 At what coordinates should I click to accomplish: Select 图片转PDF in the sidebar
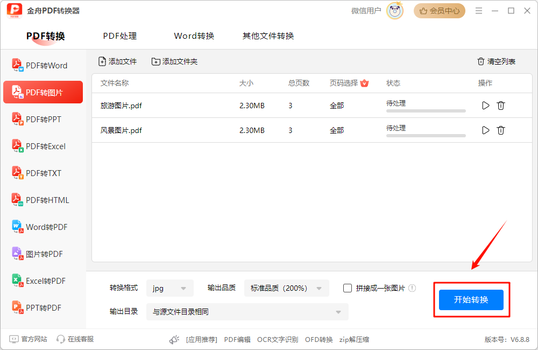tap(43, 254)
